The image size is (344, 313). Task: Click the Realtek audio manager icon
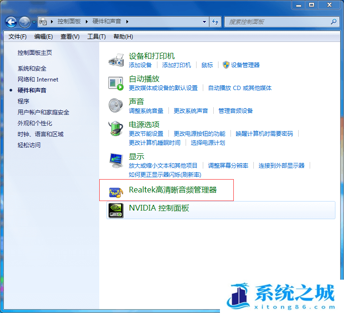[x=116, y=192]
